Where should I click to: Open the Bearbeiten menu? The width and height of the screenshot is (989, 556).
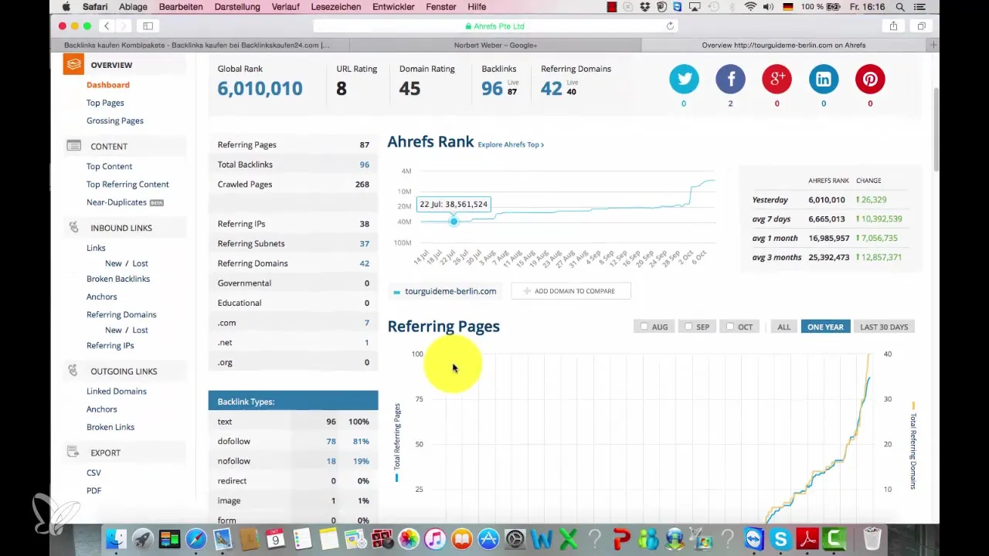(181, 7)
